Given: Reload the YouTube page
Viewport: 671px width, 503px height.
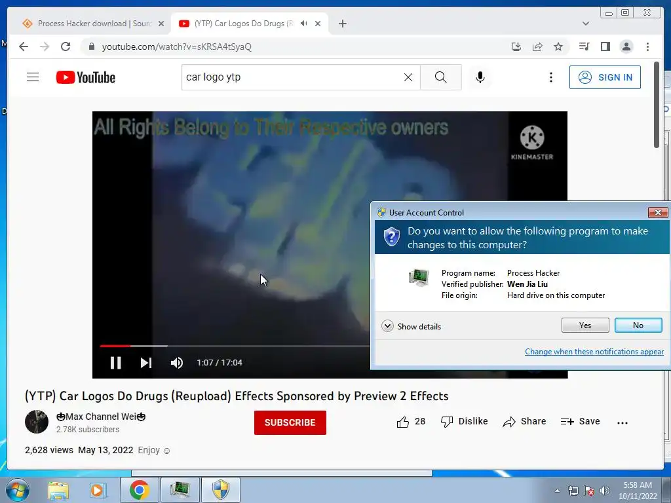Looking at the screenshot, I should [x=66, y=47].
